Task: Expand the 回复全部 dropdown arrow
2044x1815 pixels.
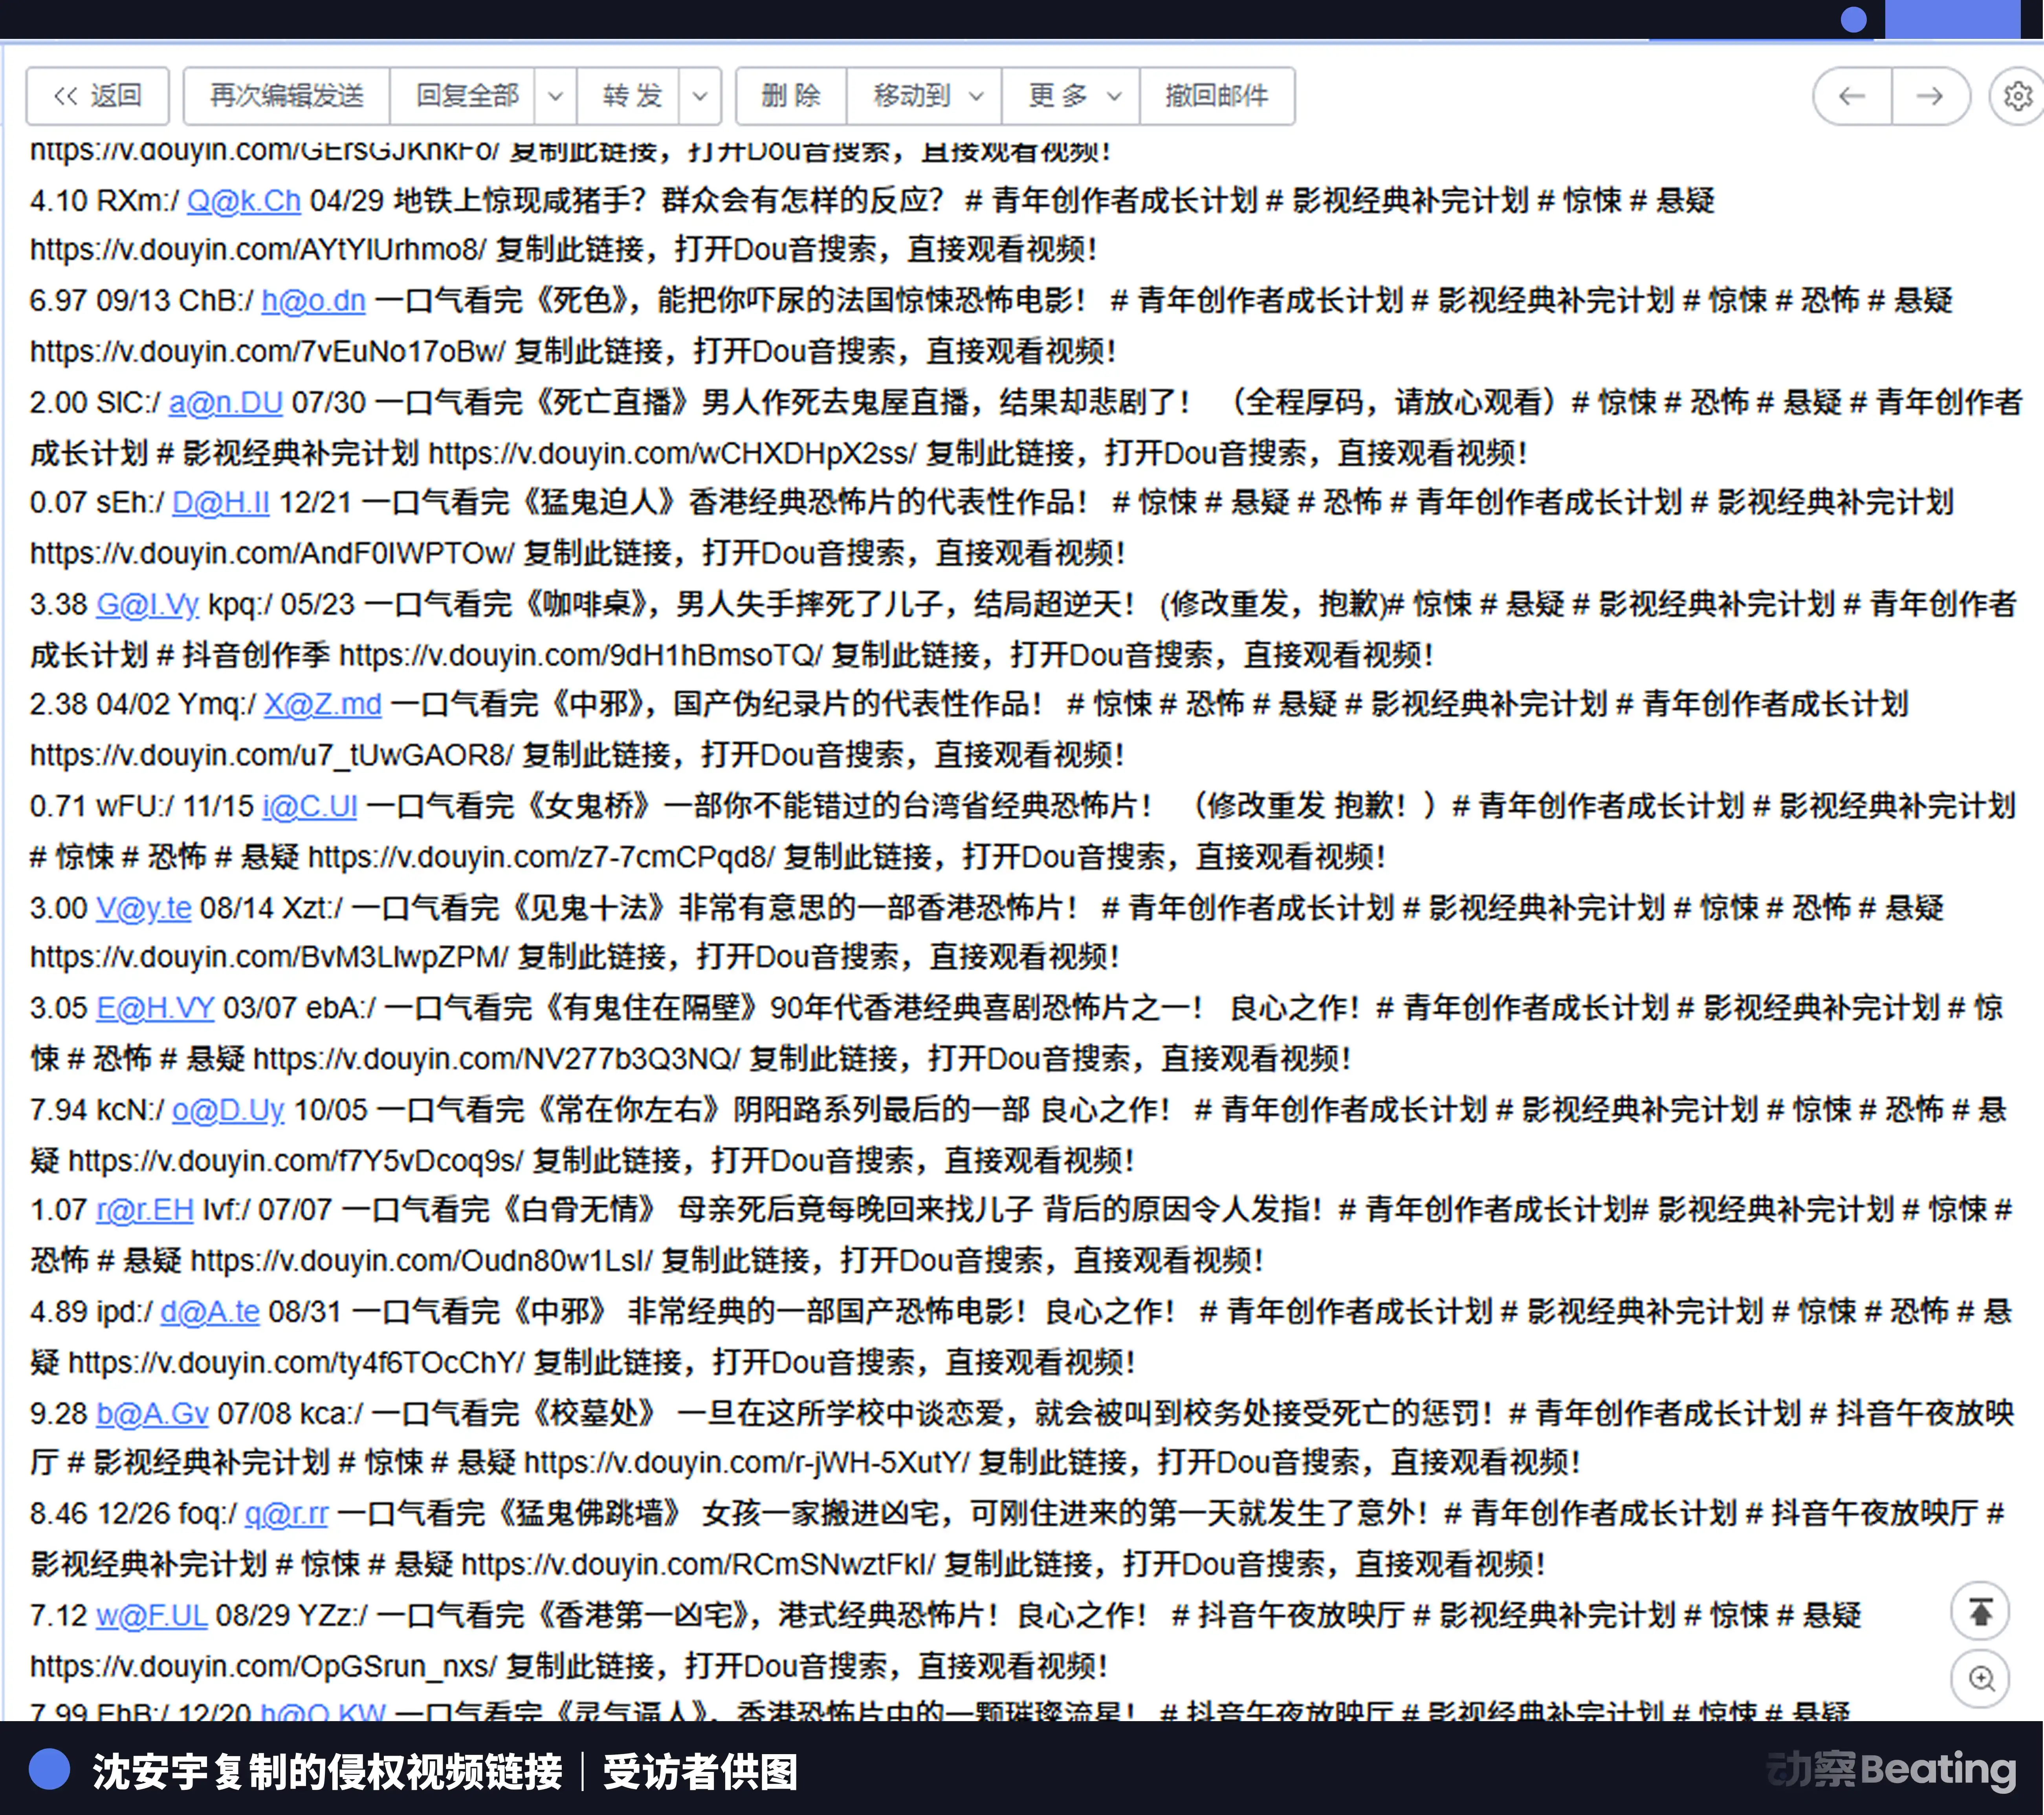Action: 556,96
